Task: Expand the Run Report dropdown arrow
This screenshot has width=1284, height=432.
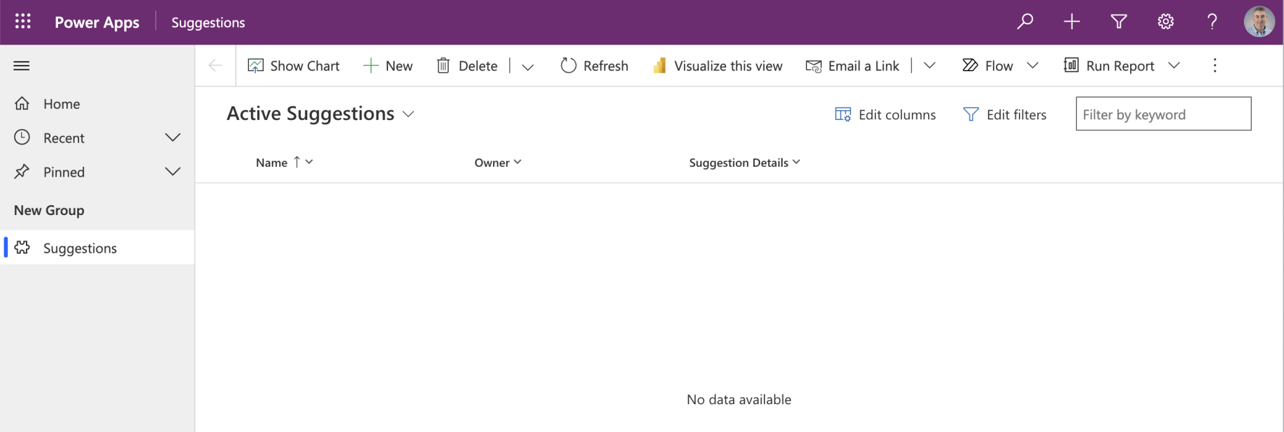Action: pos(1174,66)
